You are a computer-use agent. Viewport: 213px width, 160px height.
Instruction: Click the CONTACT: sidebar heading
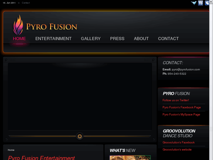173,63
